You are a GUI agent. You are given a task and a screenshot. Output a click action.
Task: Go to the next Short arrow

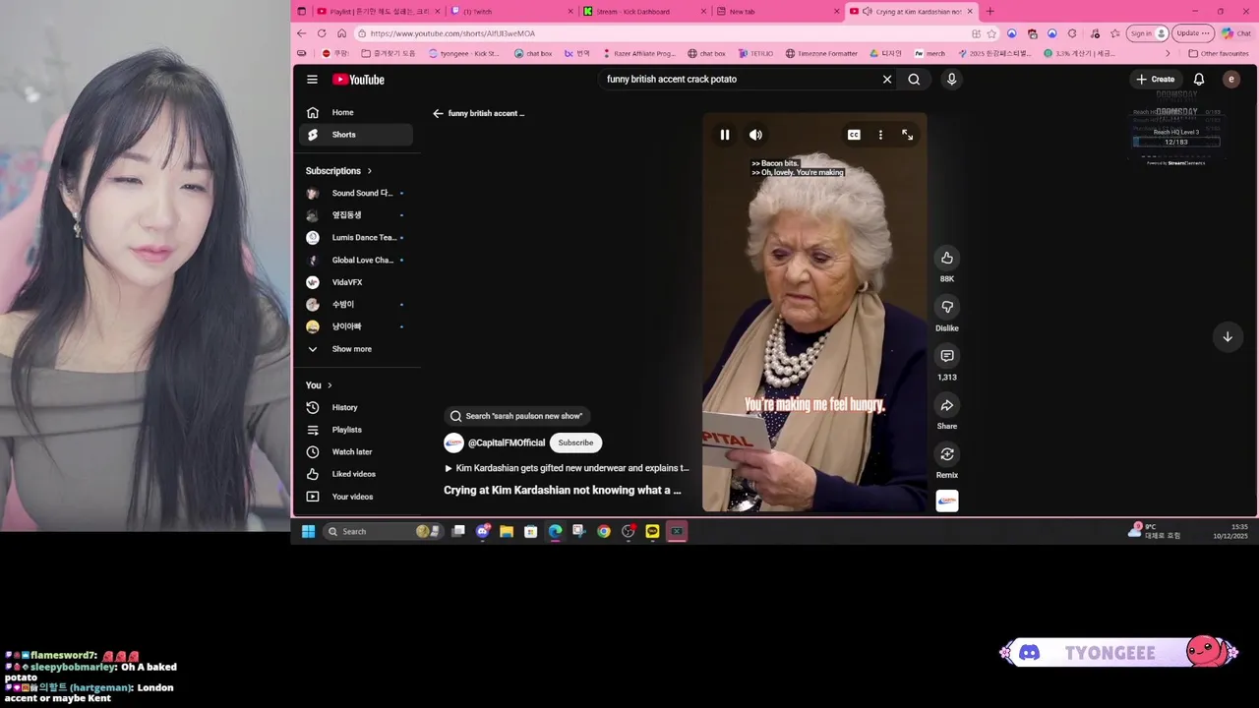(x=1228, y=336)
